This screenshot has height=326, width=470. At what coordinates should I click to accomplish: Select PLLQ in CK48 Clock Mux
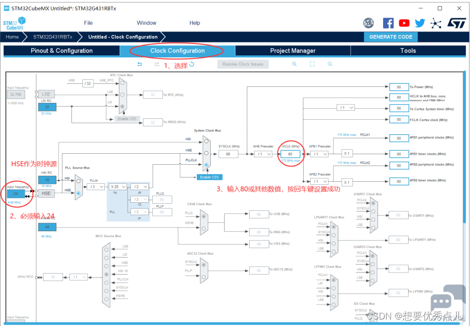[x=203, y=216]
